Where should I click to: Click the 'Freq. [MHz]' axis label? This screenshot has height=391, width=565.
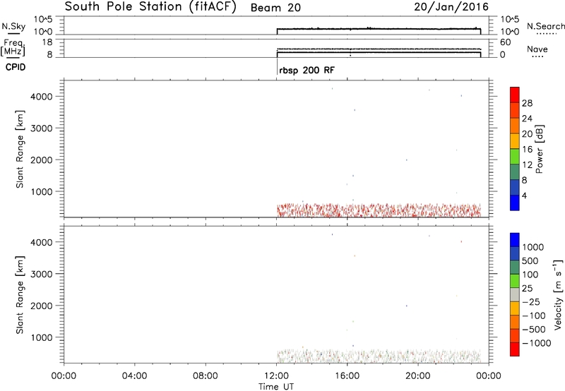(x=13, y=47)
